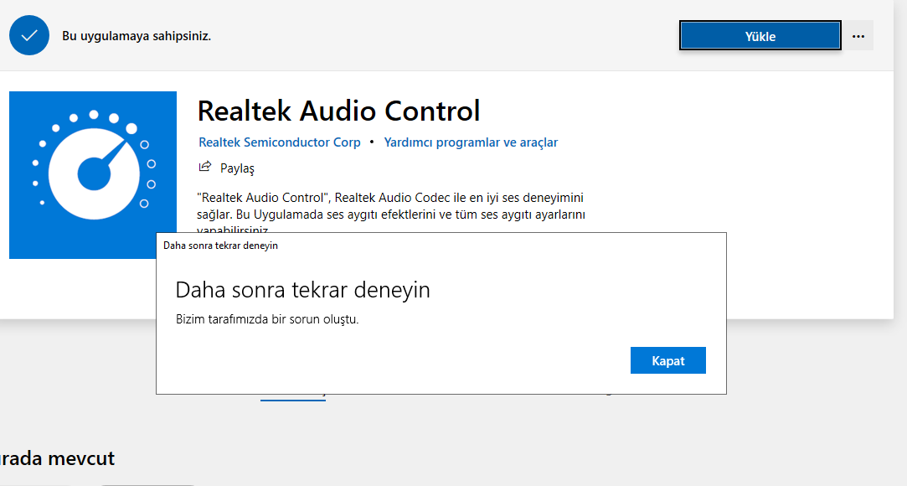Click the Paylaş share label
The width and height of the screenshot is (907, 486).
click(x=237, y=168)
